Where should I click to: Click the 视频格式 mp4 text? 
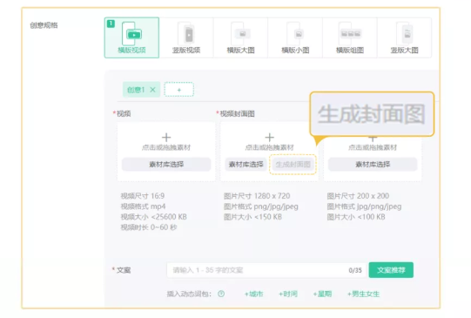tap(143, 206)
